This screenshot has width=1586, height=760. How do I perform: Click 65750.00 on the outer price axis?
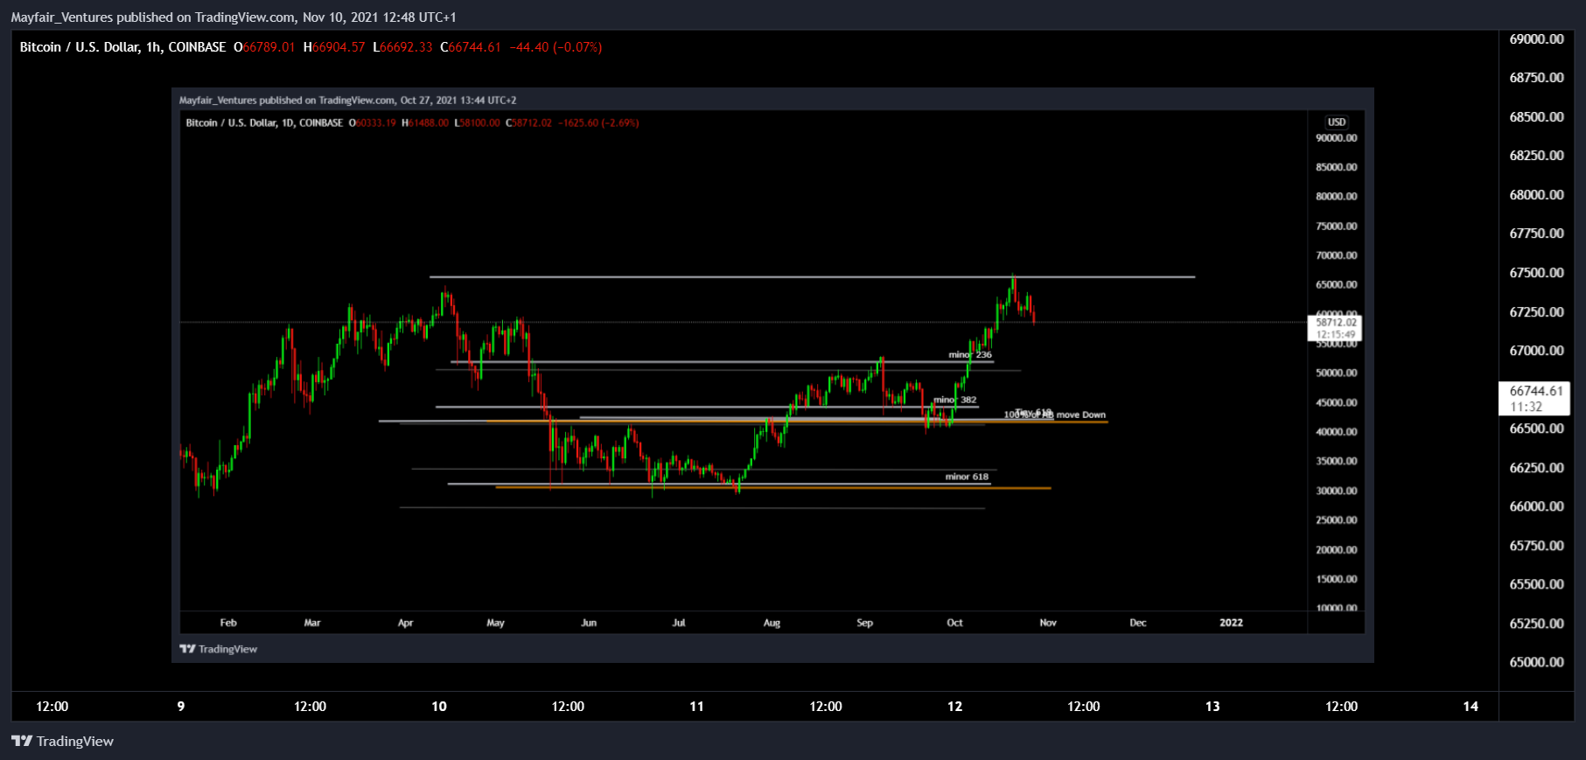point(1536,545)
